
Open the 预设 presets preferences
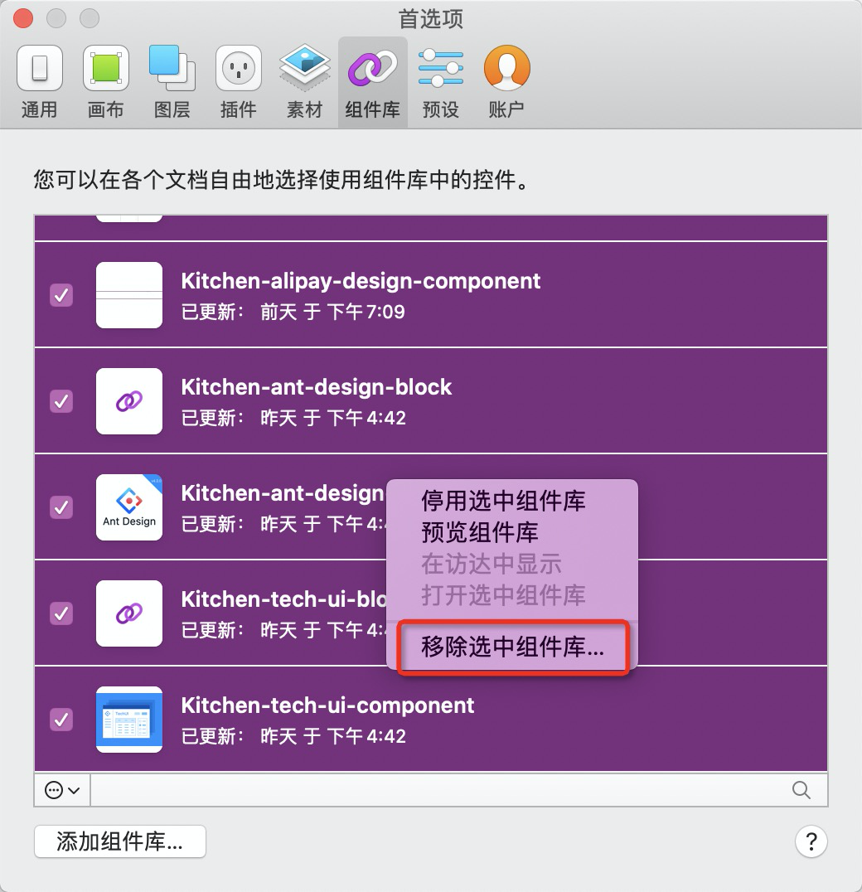pyautogui.click(x=441, y=83)
